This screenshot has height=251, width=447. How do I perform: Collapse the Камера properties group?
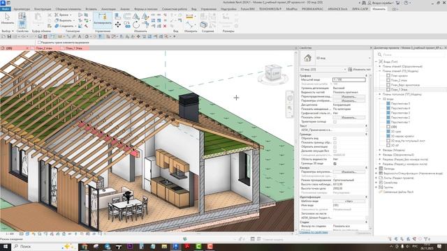(x=366, y=168)
